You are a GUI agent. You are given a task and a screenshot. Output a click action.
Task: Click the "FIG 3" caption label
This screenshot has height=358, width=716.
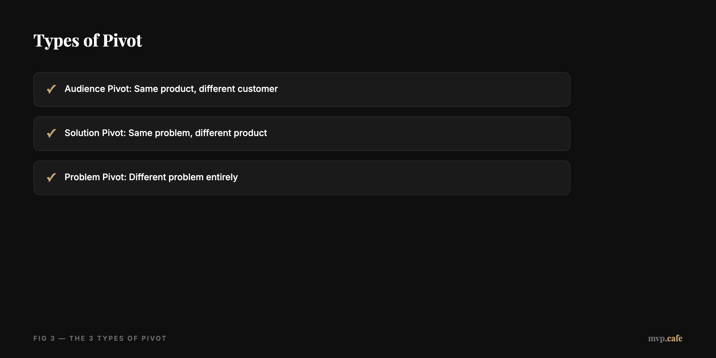(44, 338)
